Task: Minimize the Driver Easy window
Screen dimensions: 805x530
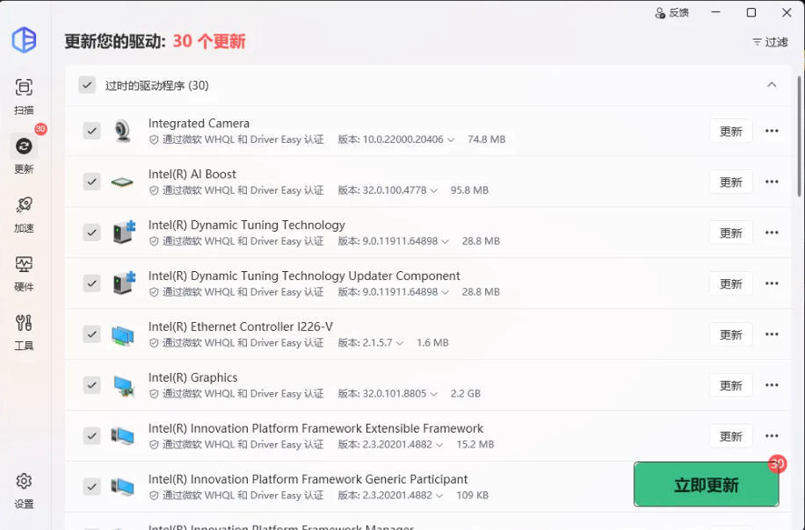Action: pyautogui.click(x=715, y=12)
